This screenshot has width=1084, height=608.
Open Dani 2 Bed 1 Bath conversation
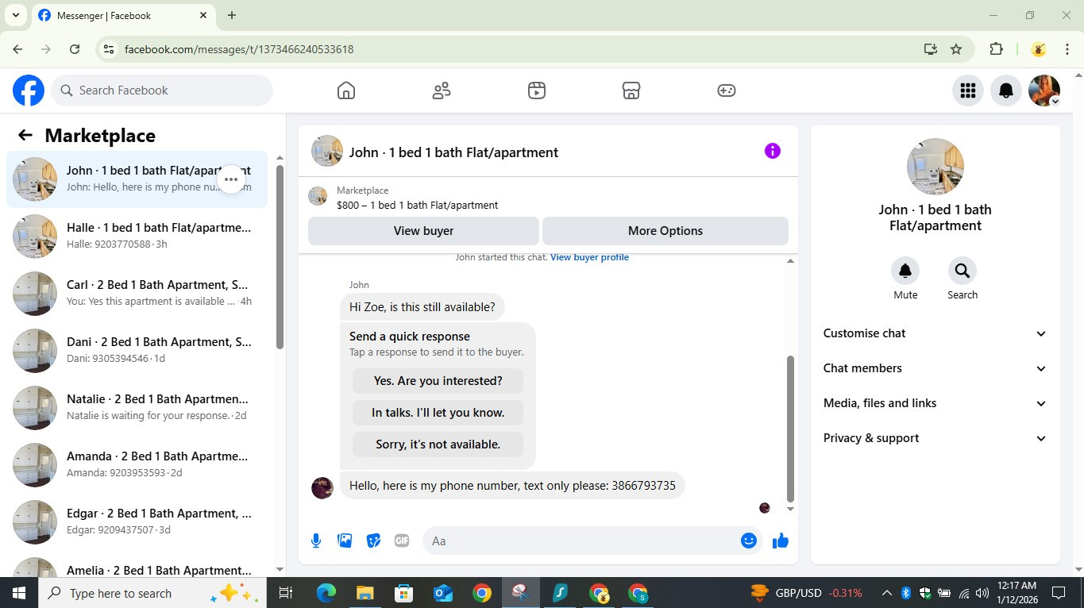pyautogui.click(x=137, y=351)
